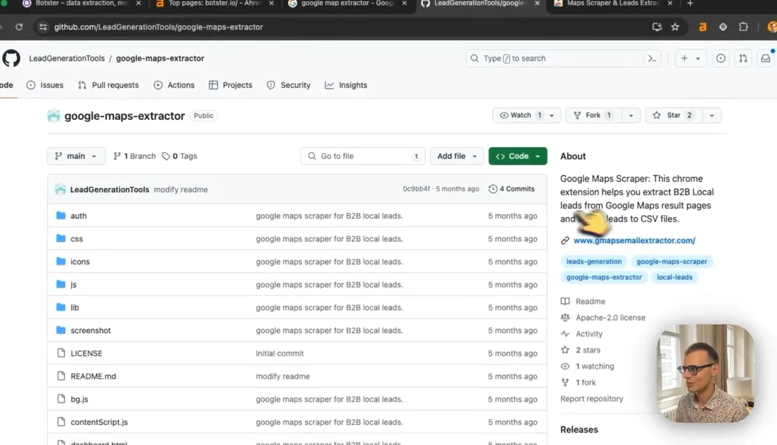Open the GitHub command palette icon
The image size is (777, 445).
tap(652, 59)
